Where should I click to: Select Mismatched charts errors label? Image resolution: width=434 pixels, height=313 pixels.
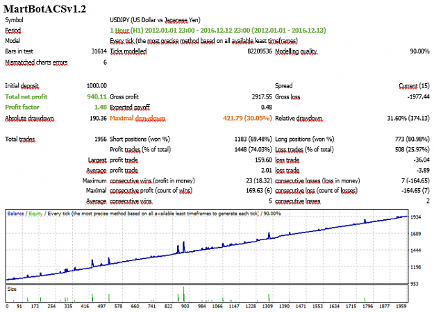36,62
